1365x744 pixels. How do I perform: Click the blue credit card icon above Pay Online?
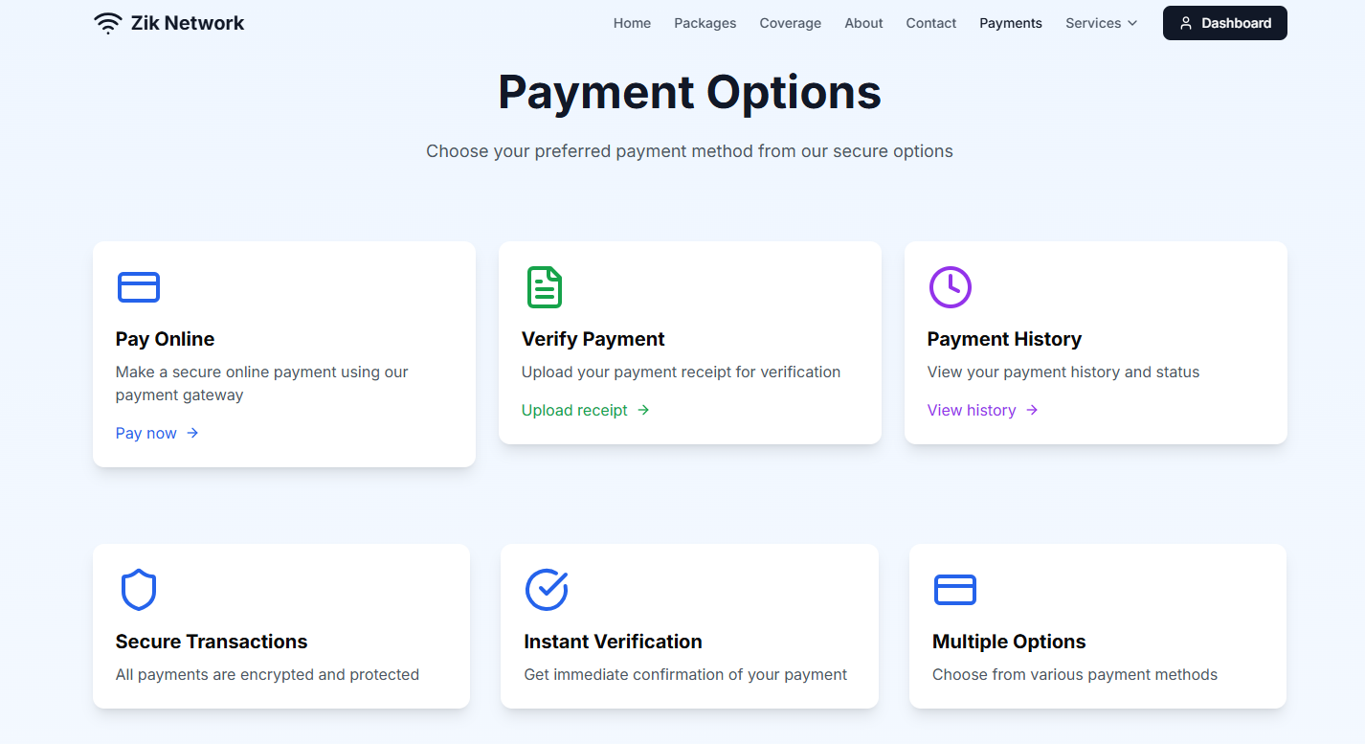139,286
